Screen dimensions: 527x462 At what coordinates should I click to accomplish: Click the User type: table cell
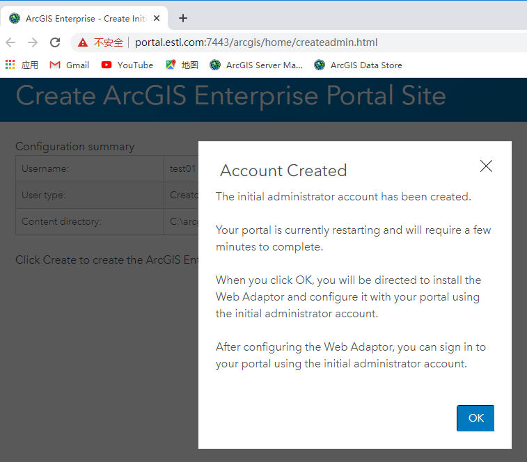90,196
